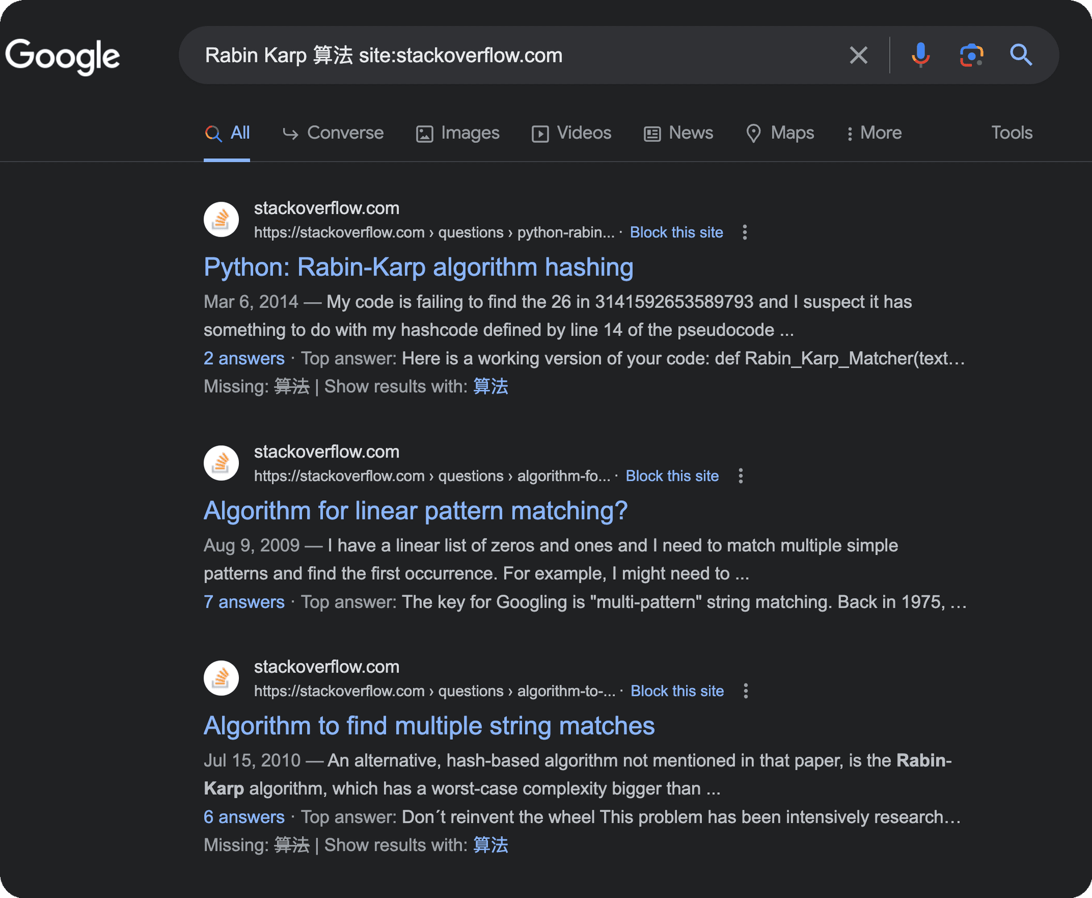Open Google Lens image search
This screenshot has width=1092, height=898.
(x=971, y=55)
